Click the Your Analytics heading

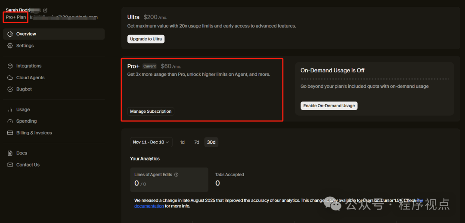[x=145, y=159]
